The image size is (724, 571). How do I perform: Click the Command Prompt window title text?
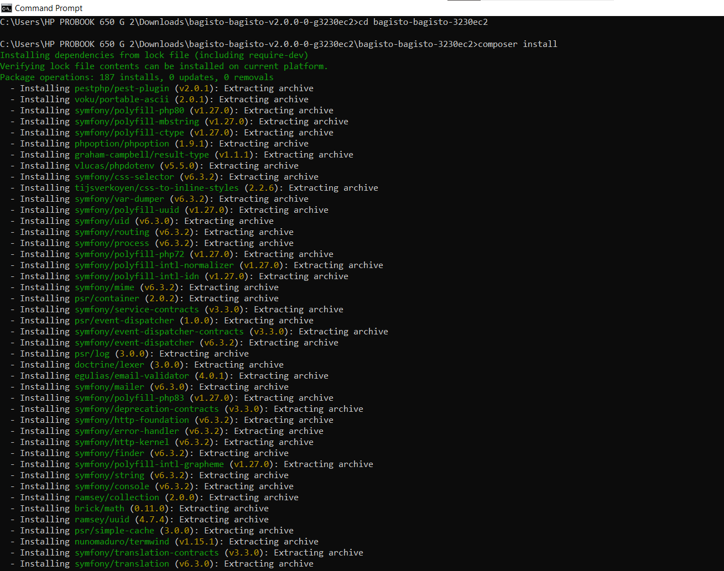coord(49,8)
